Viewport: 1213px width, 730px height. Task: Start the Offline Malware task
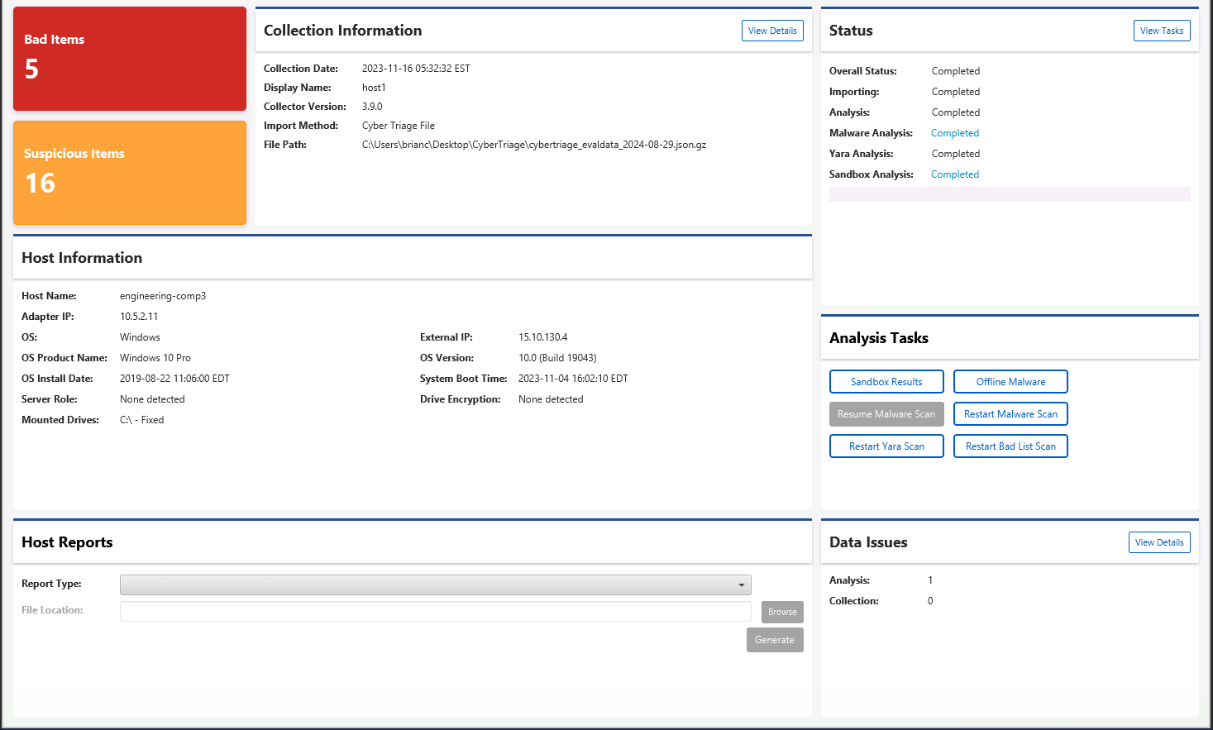[x=1010, y=382]
